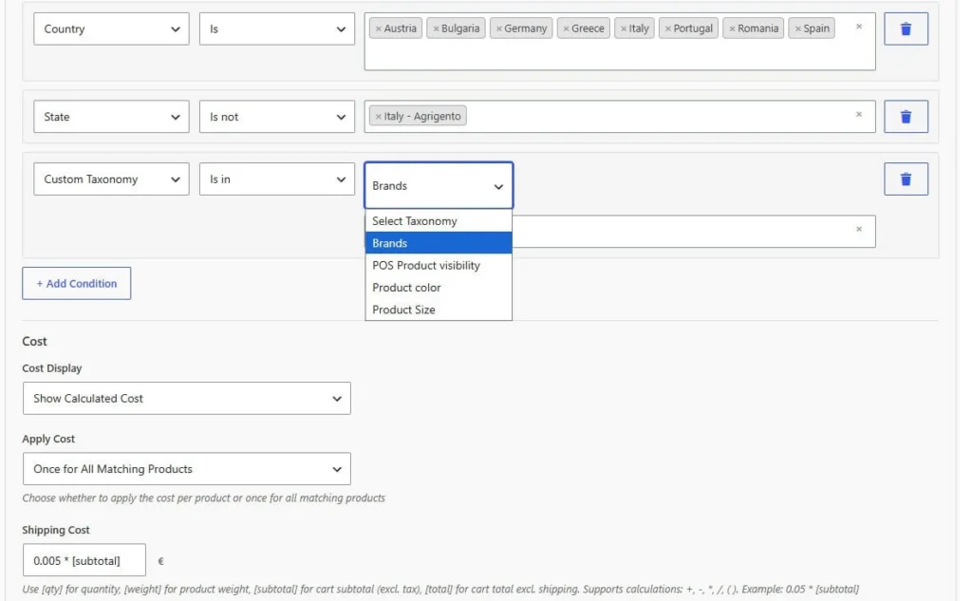Viewport: 972px width, 601px height.
Task: Remove the Spain tag
Action: (797, 28)
